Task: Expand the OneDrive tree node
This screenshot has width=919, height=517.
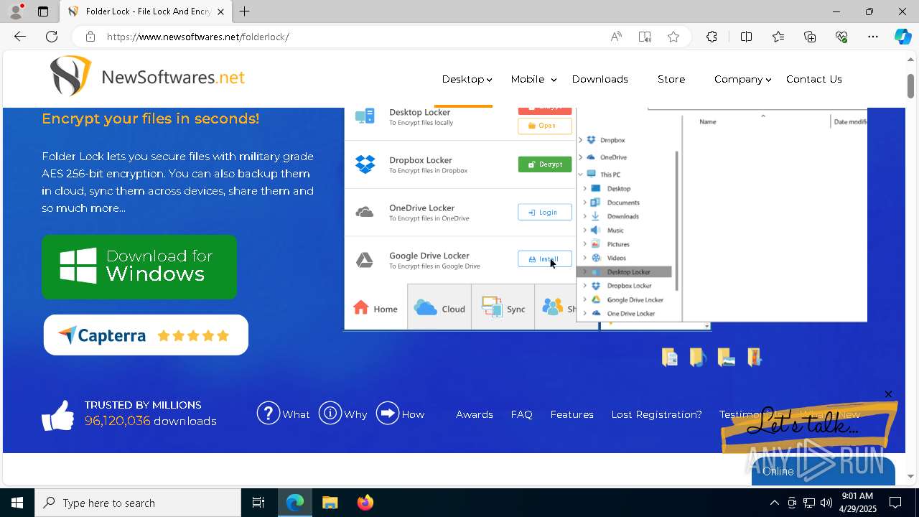Action: (581, 157)
